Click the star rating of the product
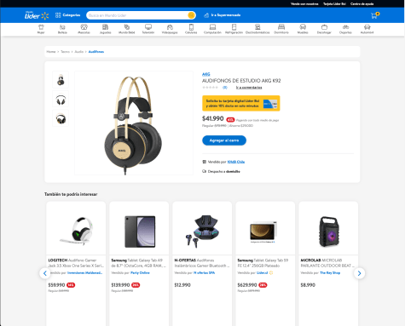The image size is (405, 326). point(211,88)
